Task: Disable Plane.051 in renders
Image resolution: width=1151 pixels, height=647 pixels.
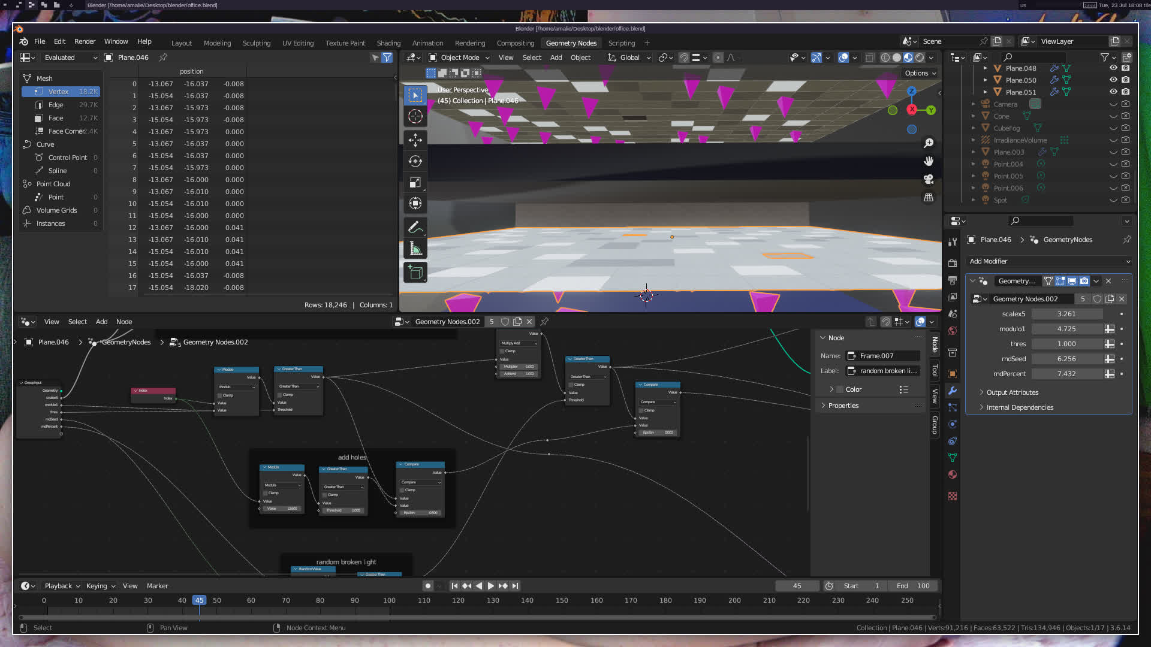Action: (1126, 92)
